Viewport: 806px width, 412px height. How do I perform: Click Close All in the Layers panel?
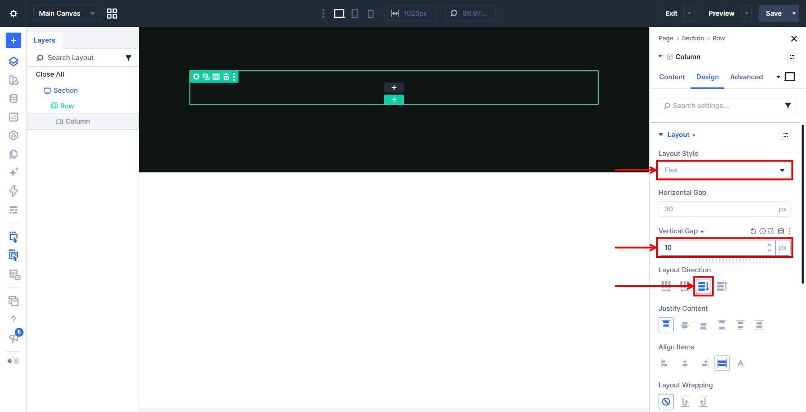50,74
